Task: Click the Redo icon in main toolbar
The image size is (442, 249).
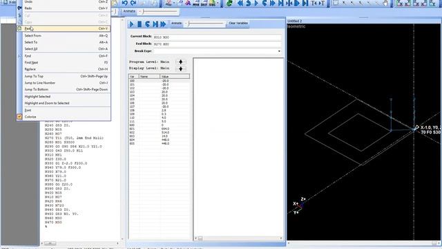Action: tap(133, 3)
